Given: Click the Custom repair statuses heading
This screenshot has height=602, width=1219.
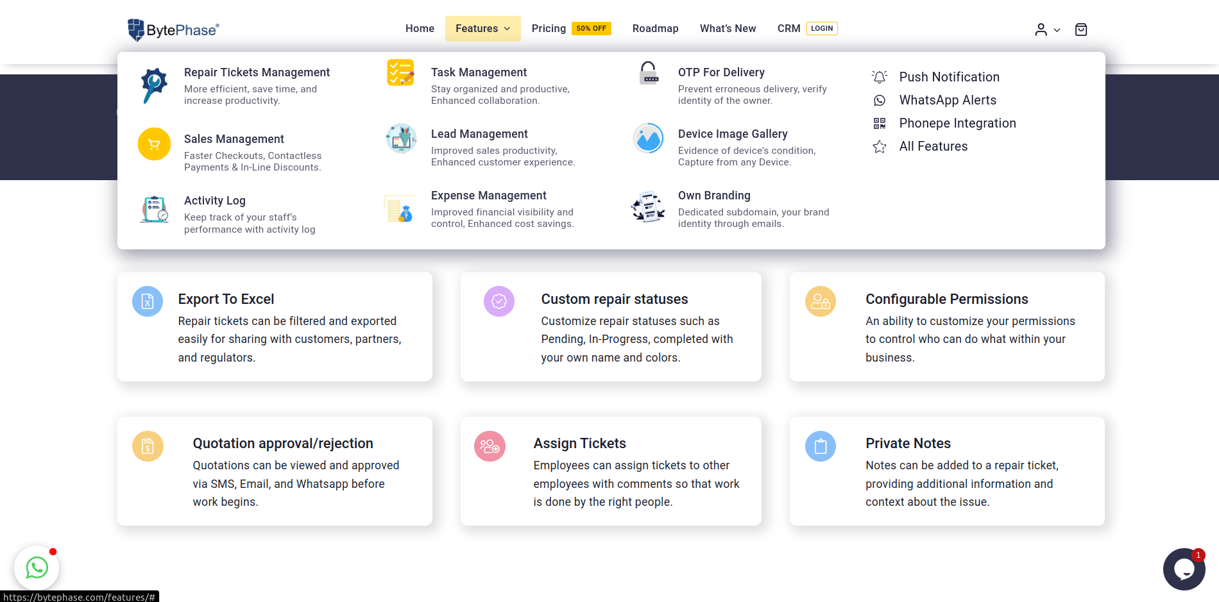Looking at the screenshot, I should coord(614,299).
